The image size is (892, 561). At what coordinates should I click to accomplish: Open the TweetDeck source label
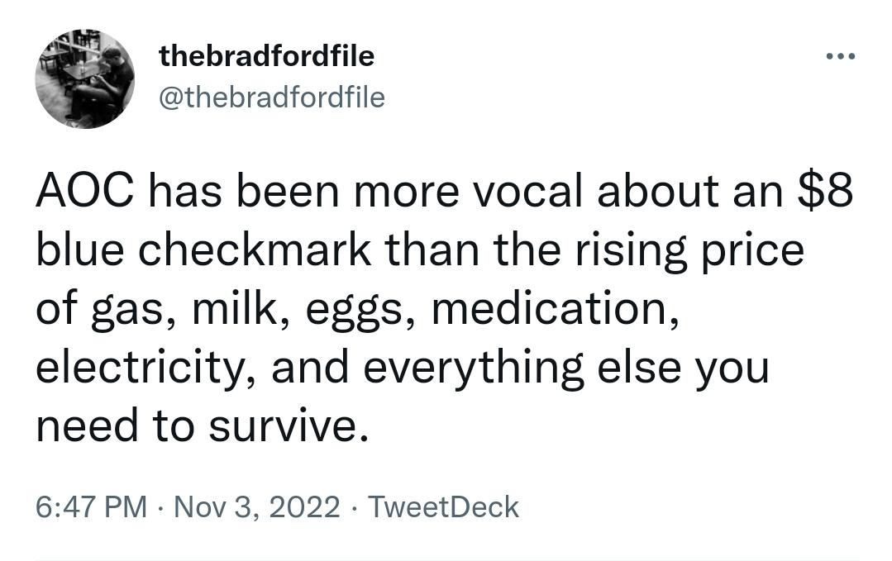click(x=443, y=507)
